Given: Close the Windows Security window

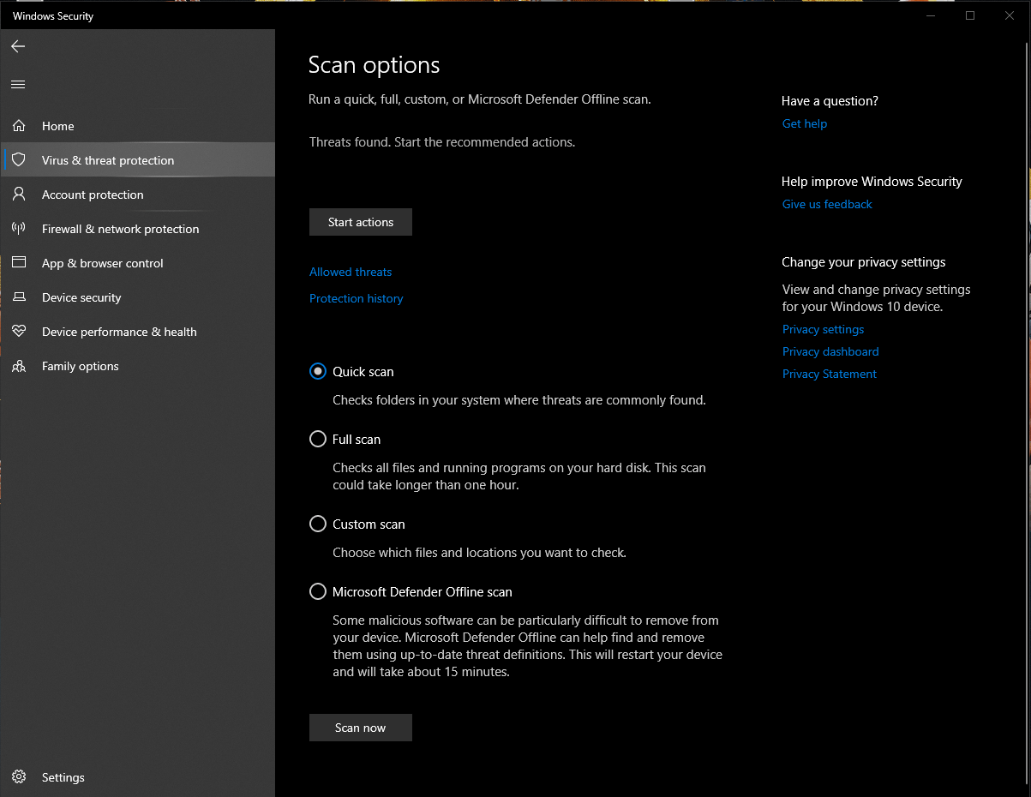Looking at the screenshot, I should [1010, 15].
